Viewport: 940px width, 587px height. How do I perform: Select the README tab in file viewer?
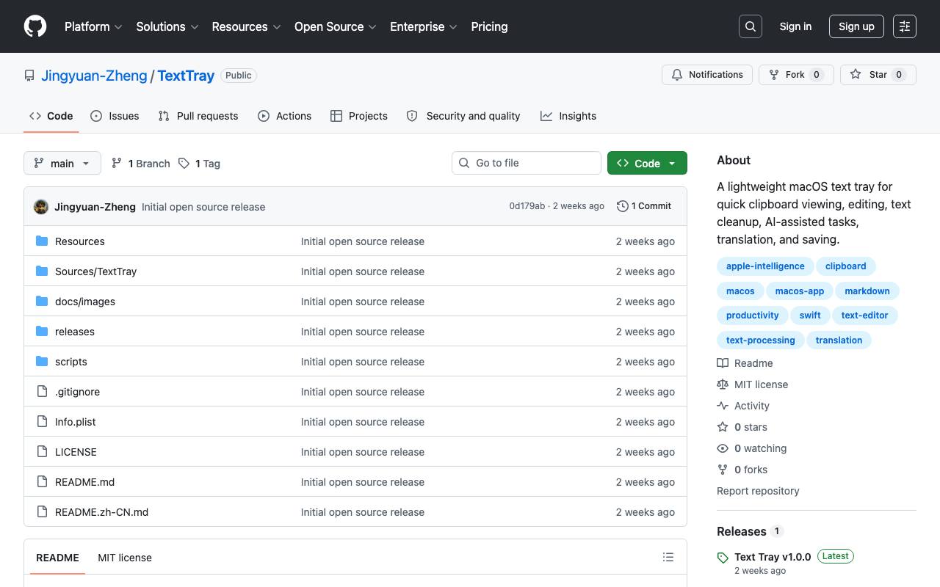[x=57, y=558]
